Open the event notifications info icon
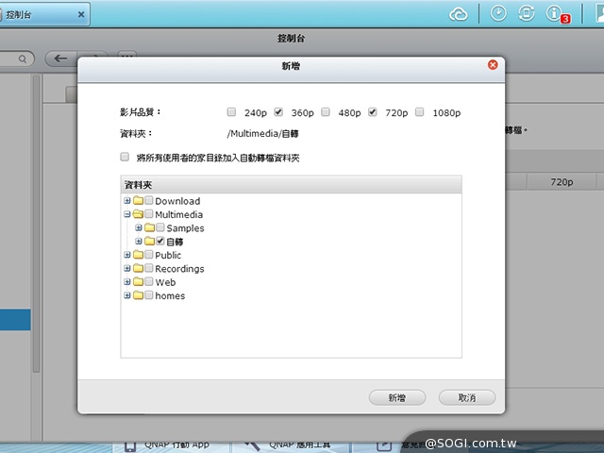The width and height of the screenshot is (604, 453). tap(554, 13)
